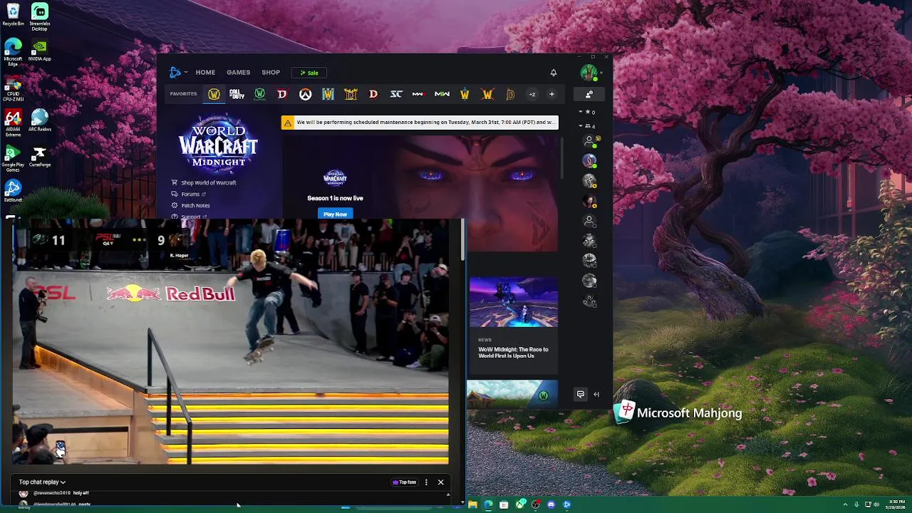Open the add friend button in Battle.net

coord(589,94)
